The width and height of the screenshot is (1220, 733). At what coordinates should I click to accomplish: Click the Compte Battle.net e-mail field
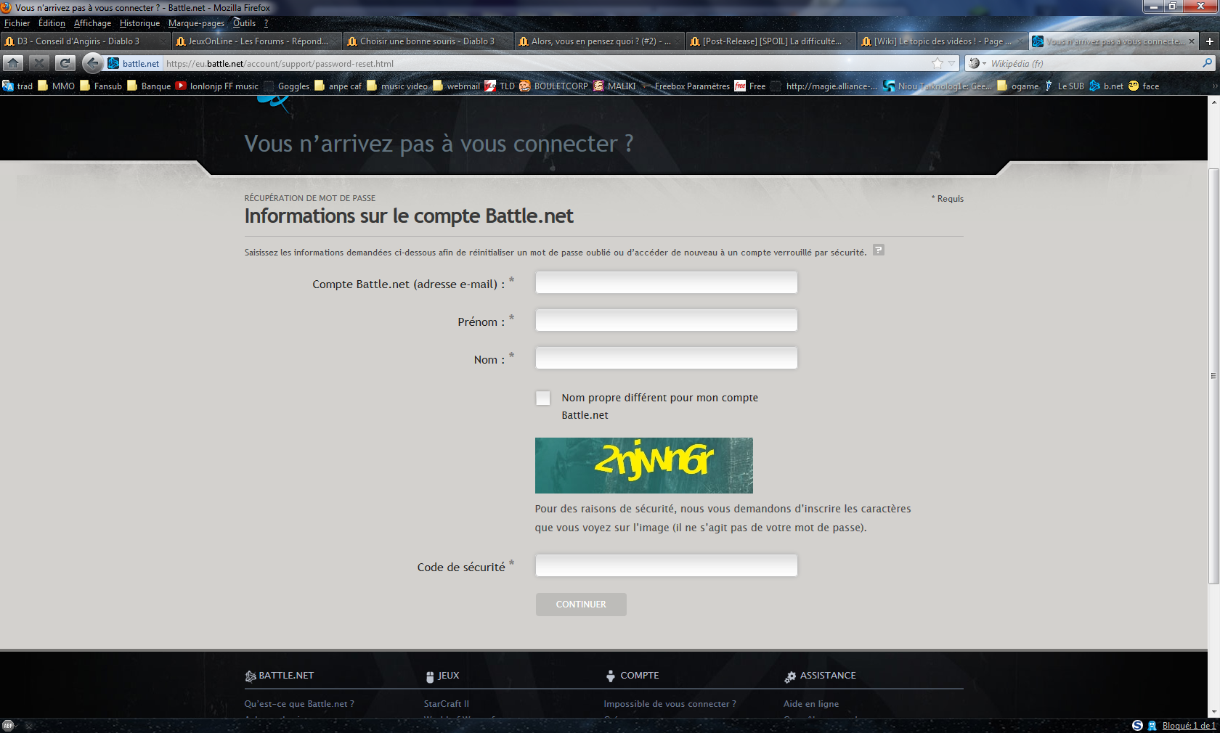tap(666, 282)
